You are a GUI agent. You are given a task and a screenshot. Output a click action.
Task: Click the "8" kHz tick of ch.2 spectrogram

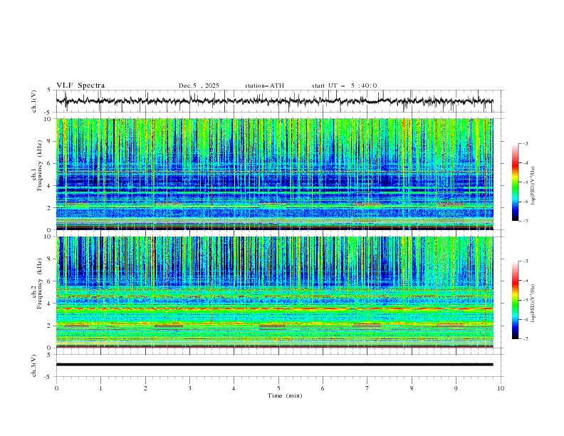[x=51, y=259]
